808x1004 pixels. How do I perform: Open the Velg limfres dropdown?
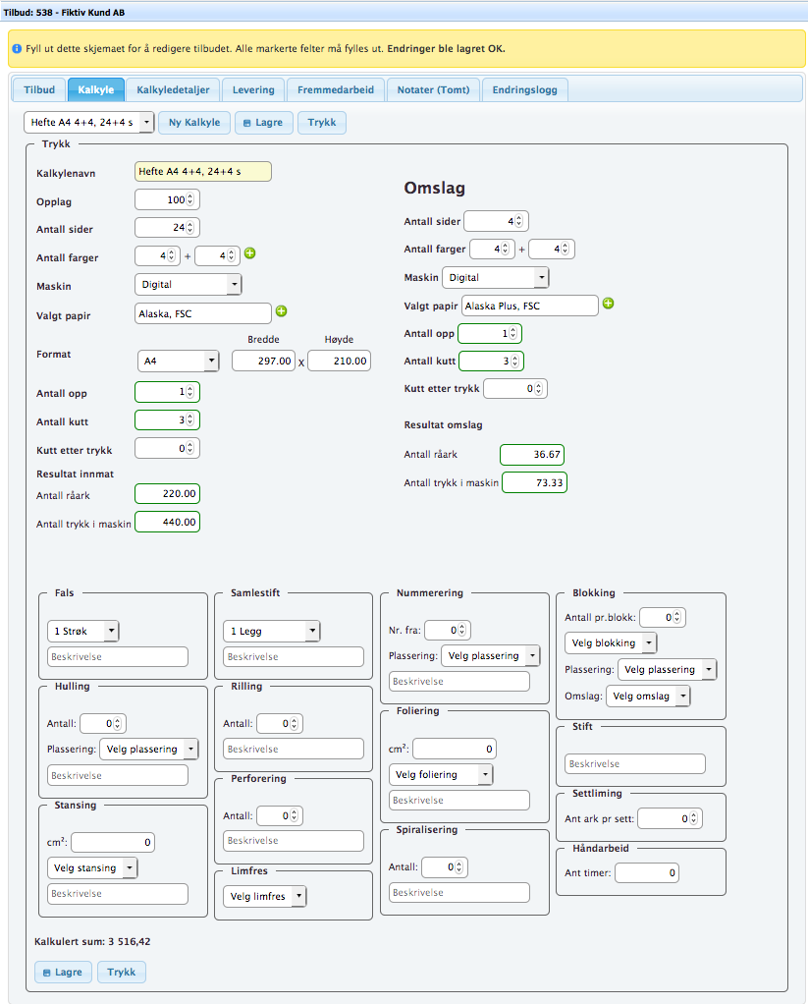pos(265,896)
